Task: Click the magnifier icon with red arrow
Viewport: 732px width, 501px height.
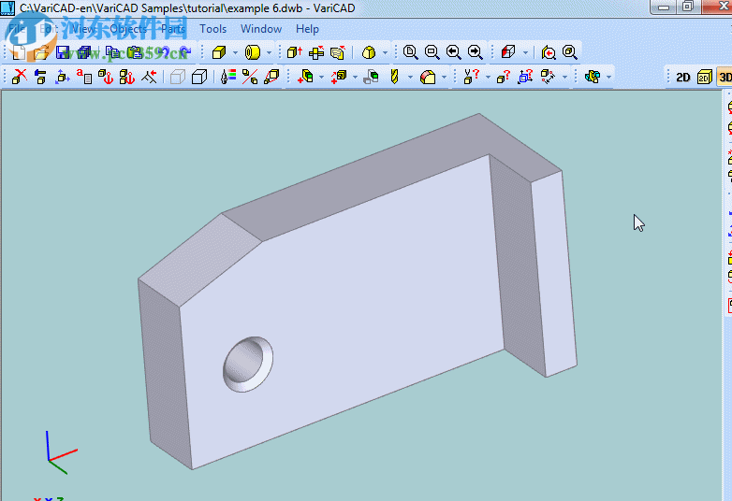Action: tap(549, 52)
